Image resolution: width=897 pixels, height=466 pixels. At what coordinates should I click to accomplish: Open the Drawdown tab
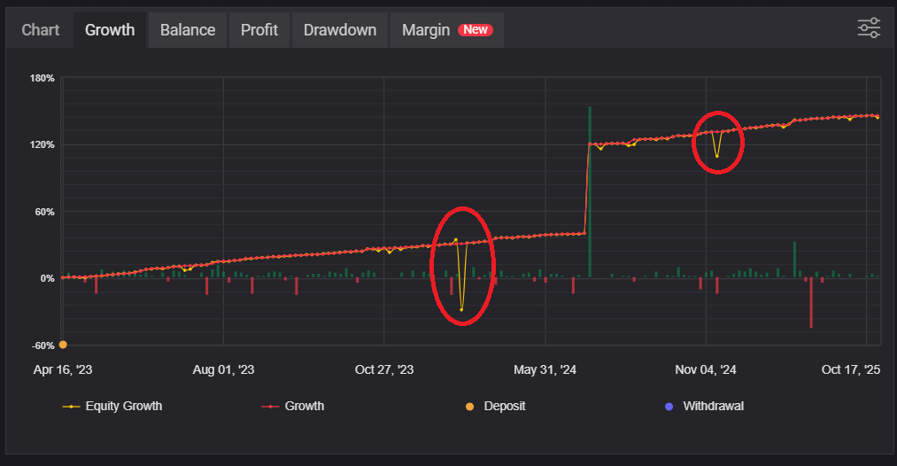340,30
